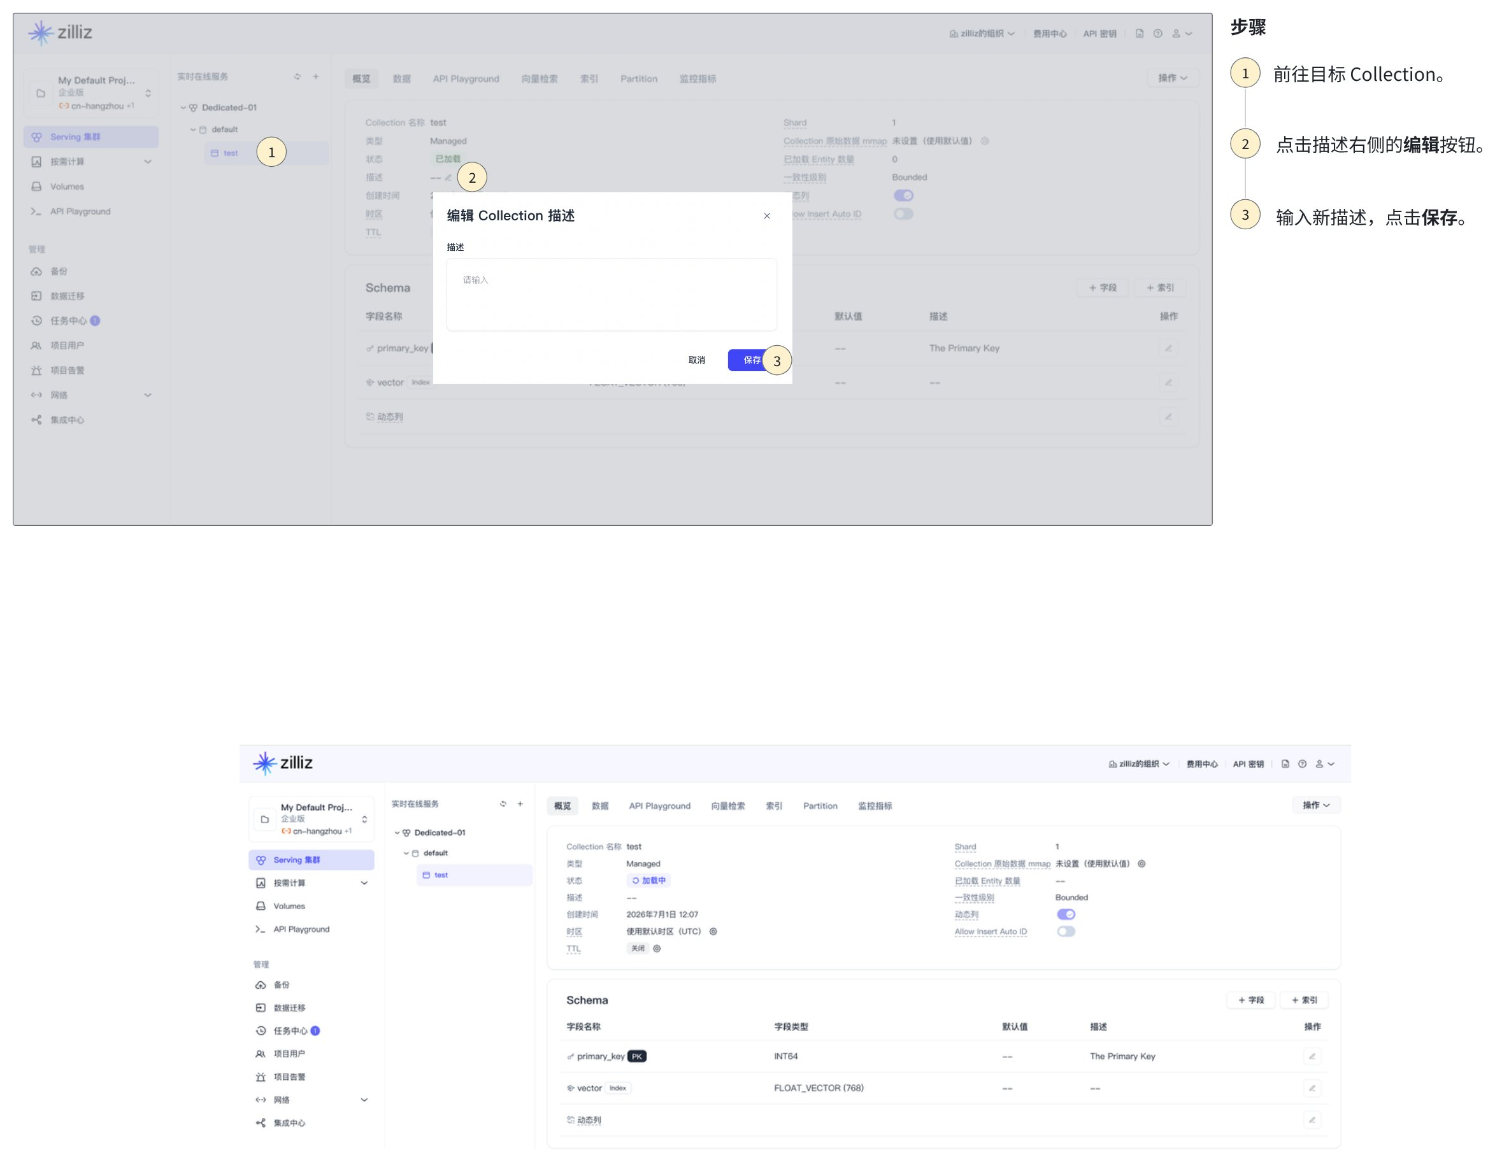The height and width of the screenshot is (1162, 1495).
Task: Toggle Allow Insert Auto ID behind the dialog
Action: 903,213
